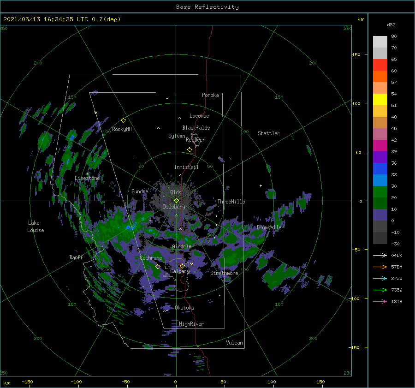Click the Strathmore city label
The image size is (415, 388).
pos(224,273)
